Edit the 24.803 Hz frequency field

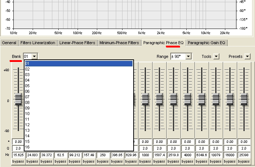(x=32, y=155)
